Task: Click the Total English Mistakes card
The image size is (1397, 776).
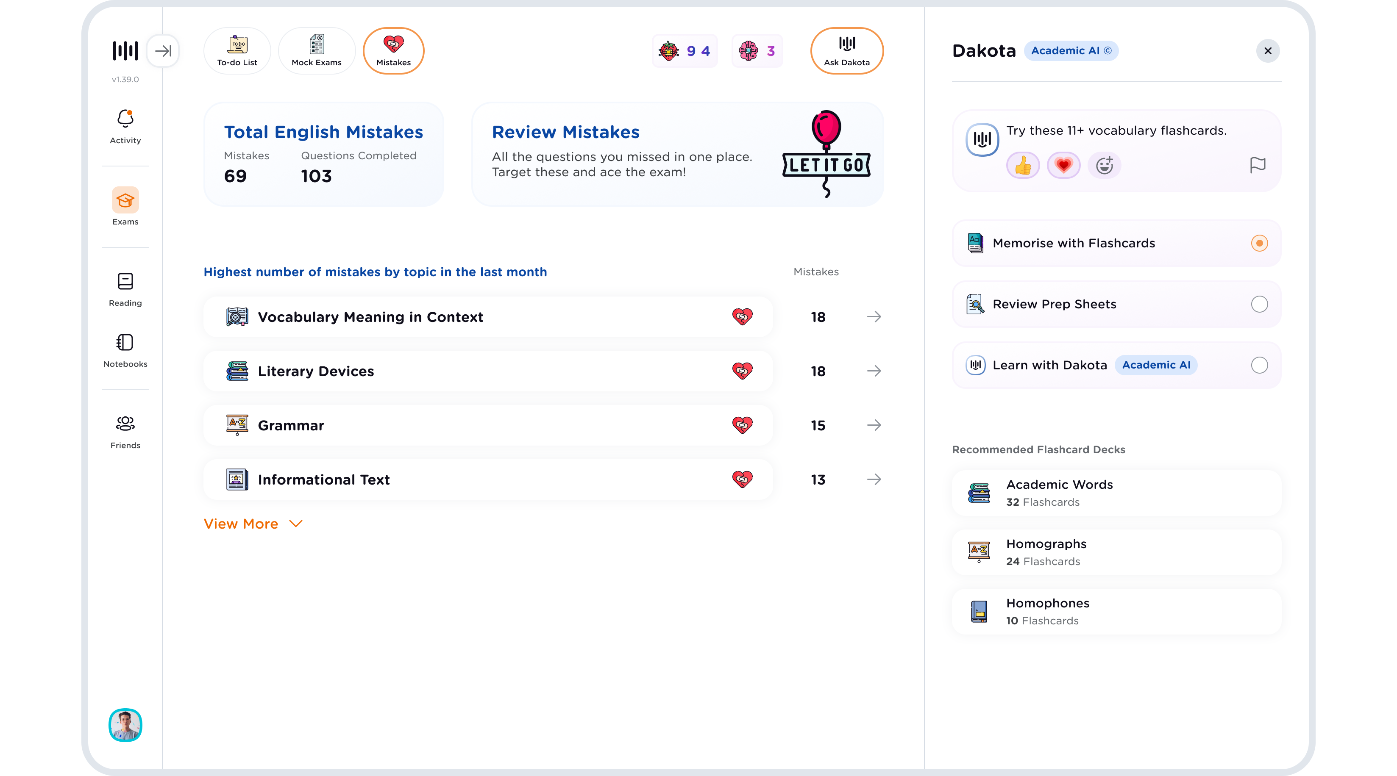Action: click(324, 155)
